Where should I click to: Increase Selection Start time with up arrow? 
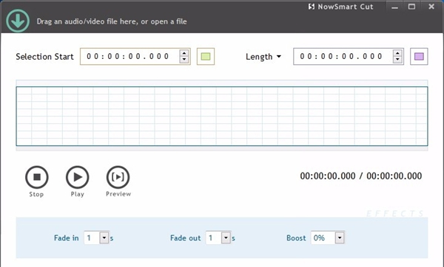click(184, 53)
